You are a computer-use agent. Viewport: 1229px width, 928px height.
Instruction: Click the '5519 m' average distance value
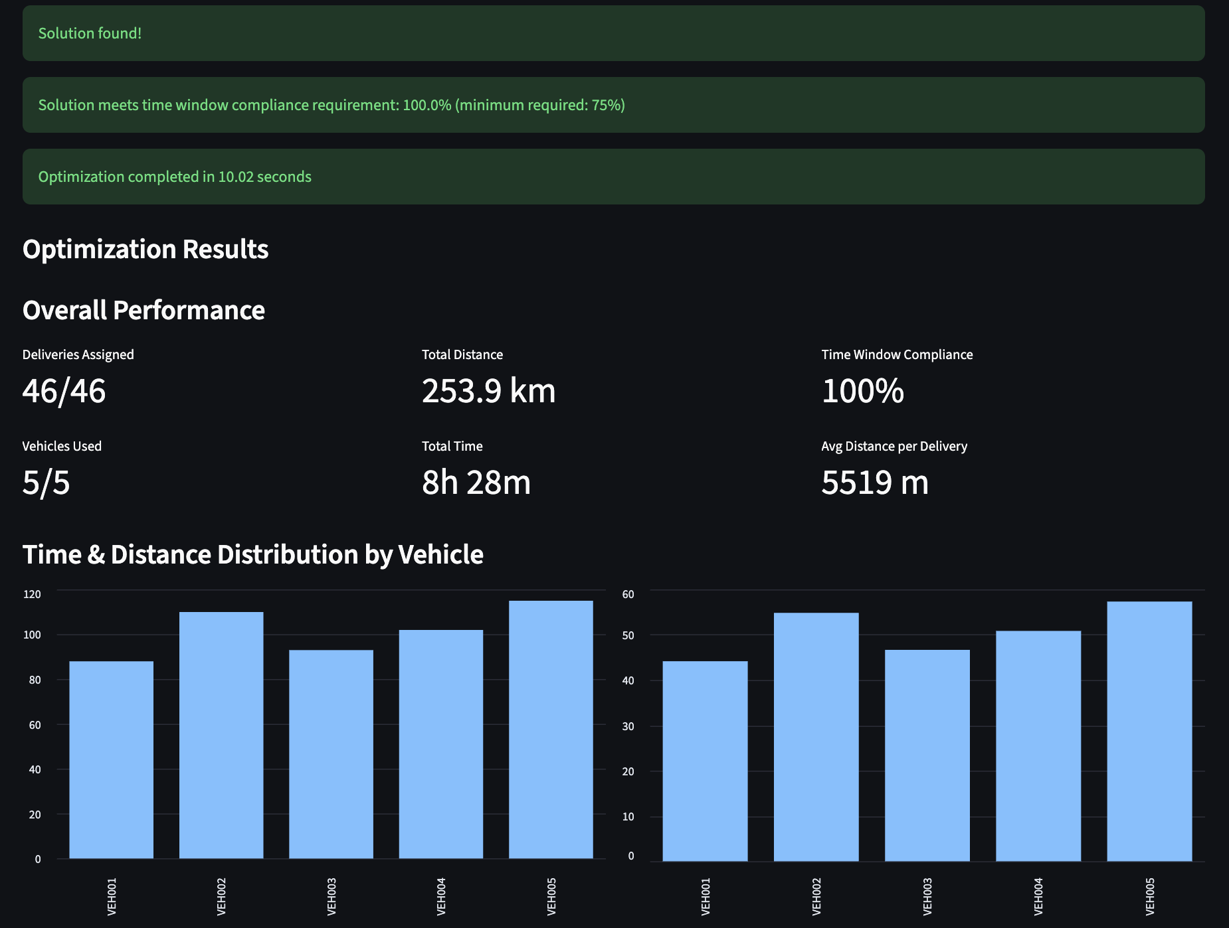tap(875, 482)
